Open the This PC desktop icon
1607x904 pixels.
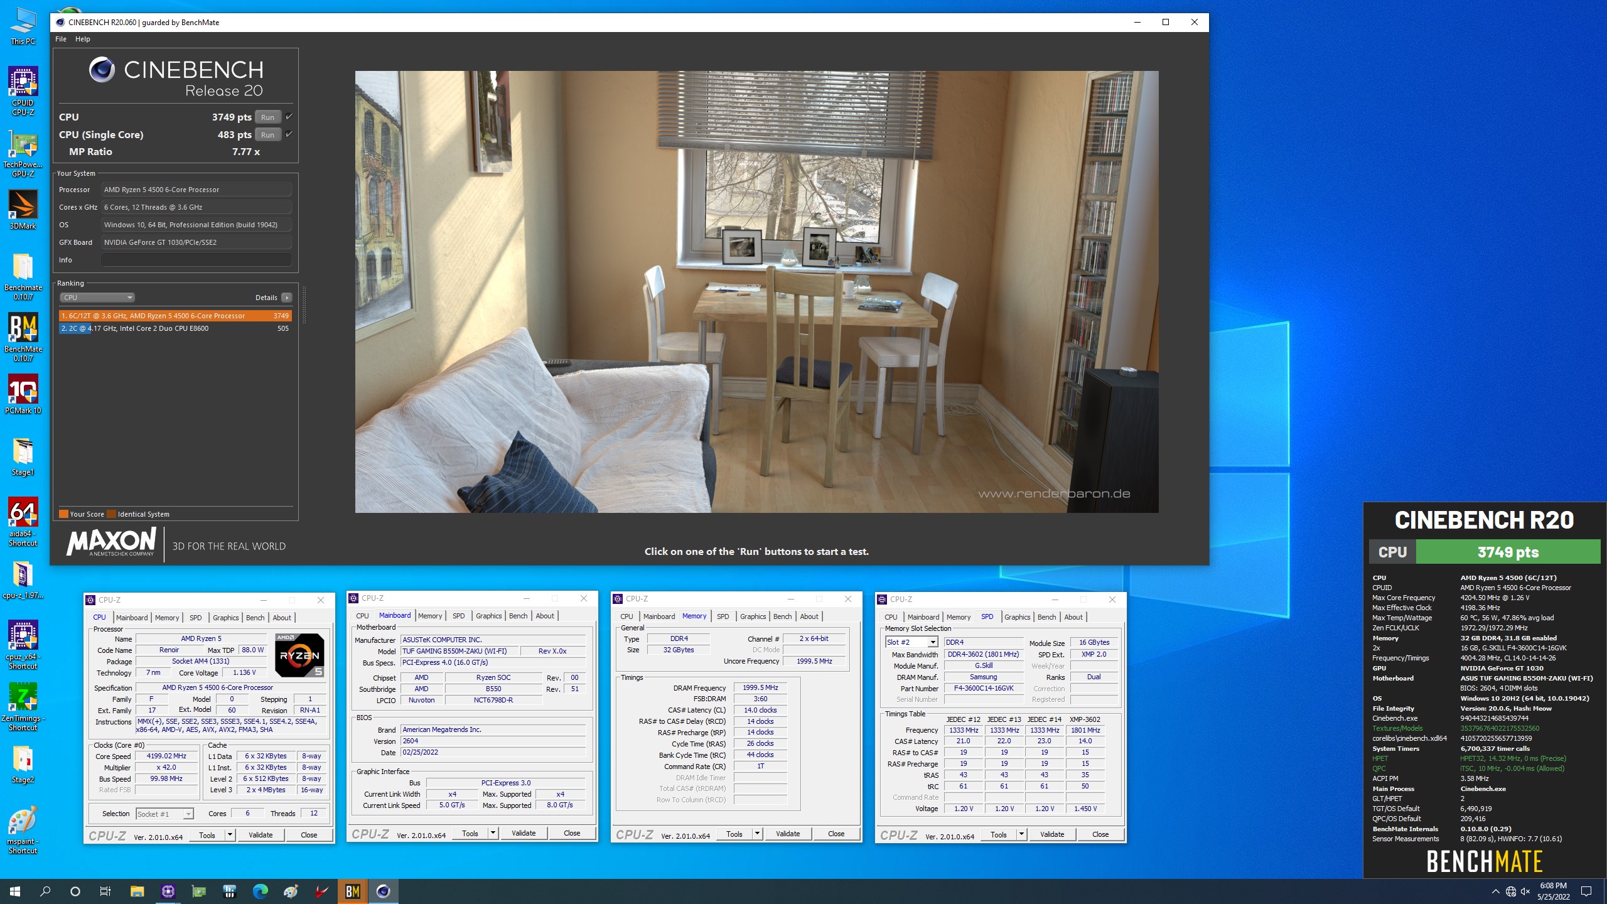(23, 26)
